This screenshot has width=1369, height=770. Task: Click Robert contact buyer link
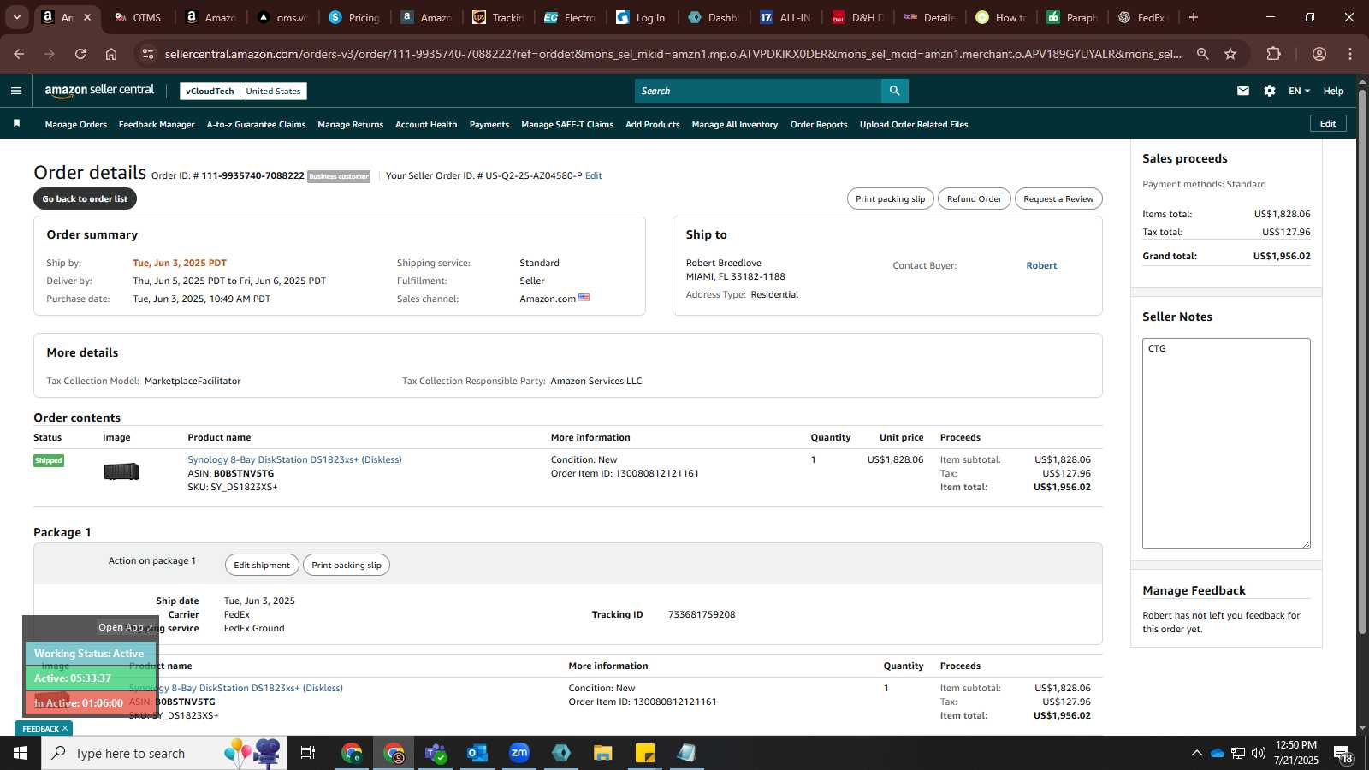1041,265
